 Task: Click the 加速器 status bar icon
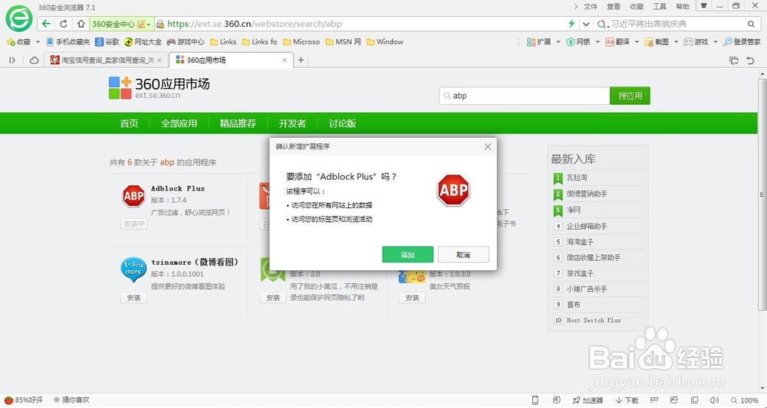[x=588, y=400]
